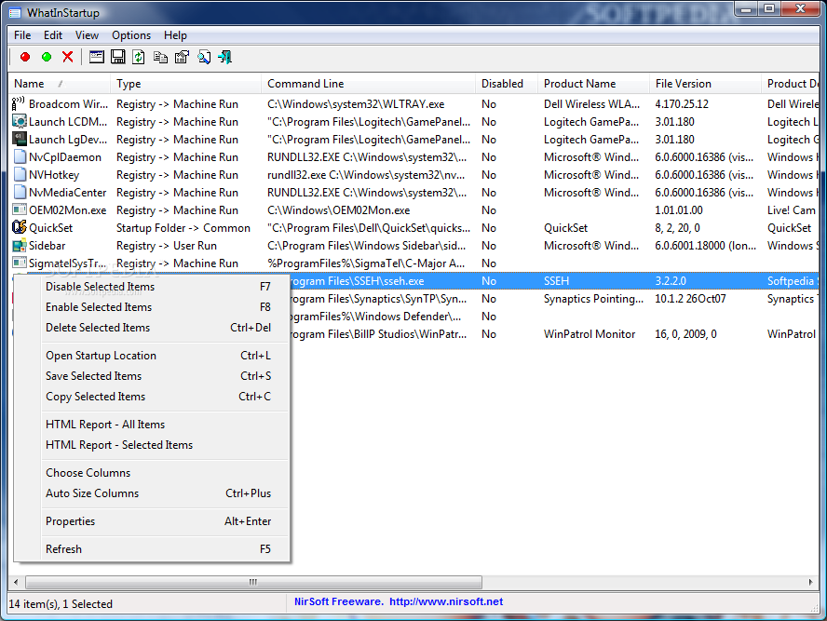Click the 'Startup Folder -> Common' type cell
The width and height of the screenshot is (827, 621).
183,228
